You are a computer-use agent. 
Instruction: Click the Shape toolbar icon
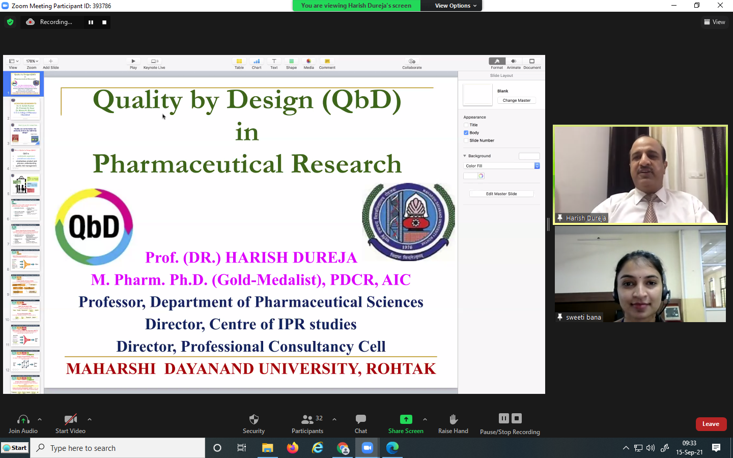click(291, 61)
